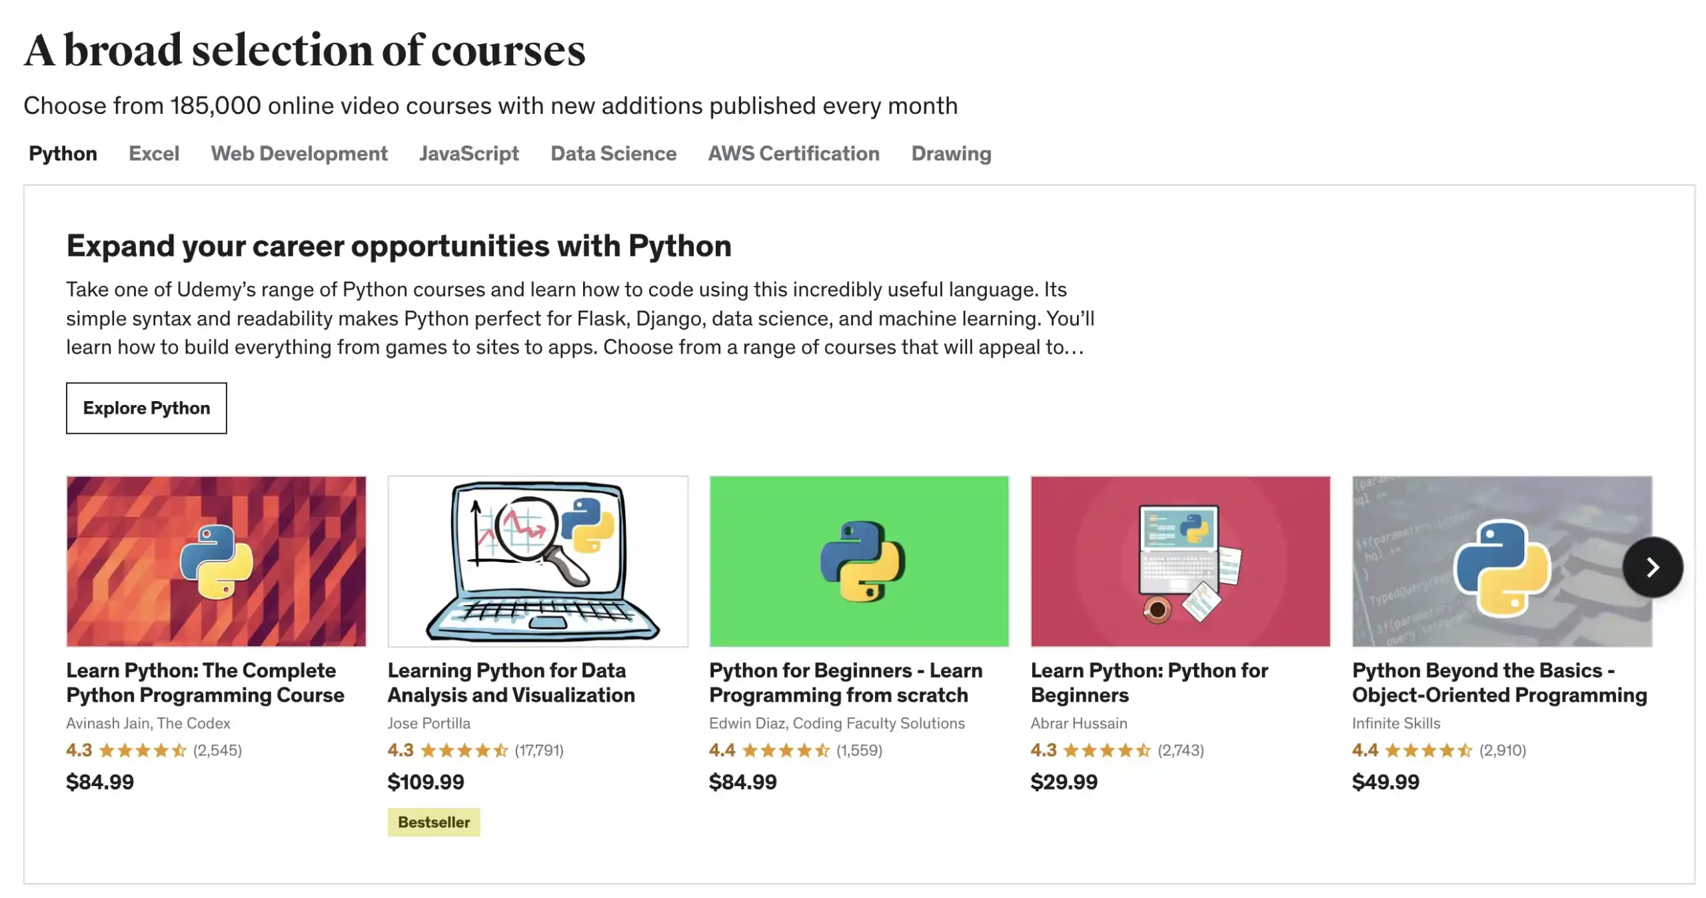Click the Explore Python button
The image size is (1706, 898).
point(147,408)
